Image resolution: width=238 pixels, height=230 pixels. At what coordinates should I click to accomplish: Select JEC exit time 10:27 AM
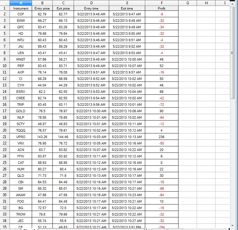click(127, 220)
